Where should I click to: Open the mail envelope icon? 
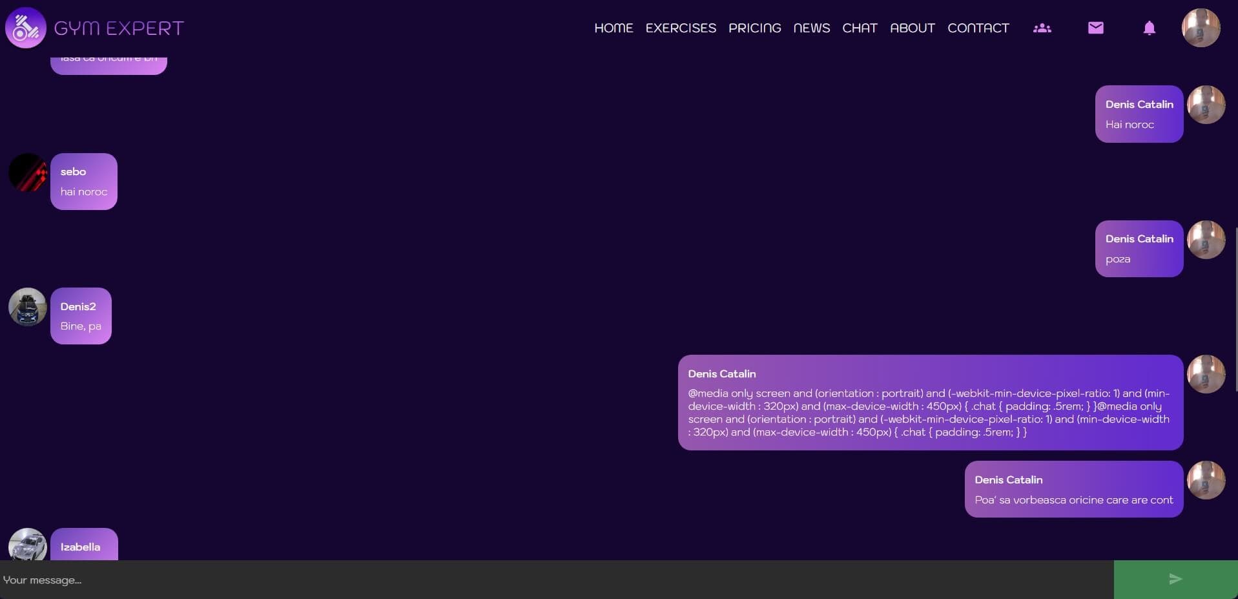(1095, 28)
